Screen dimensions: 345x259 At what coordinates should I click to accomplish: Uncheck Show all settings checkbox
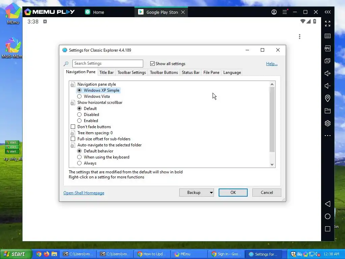[x=152, y=64]
